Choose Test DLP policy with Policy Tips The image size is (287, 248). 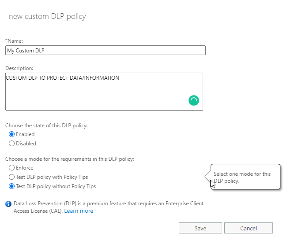pos(11,177)
